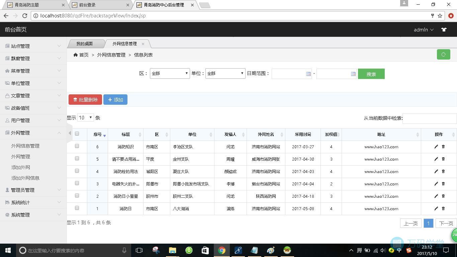Edit the 消防栓的用法 row

436,171
